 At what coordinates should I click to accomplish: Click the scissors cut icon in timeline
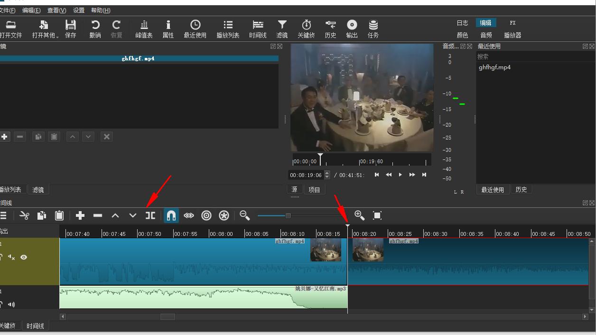pyautogui.click(x=24, y=216)
